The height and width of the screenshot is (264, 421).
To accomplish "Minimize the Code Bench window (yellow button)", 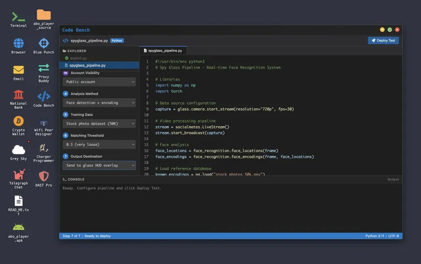I will tap(382, 30).
